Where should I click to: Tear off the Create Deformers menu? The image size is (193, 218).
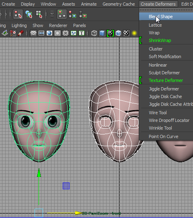[x=166, y=10]
